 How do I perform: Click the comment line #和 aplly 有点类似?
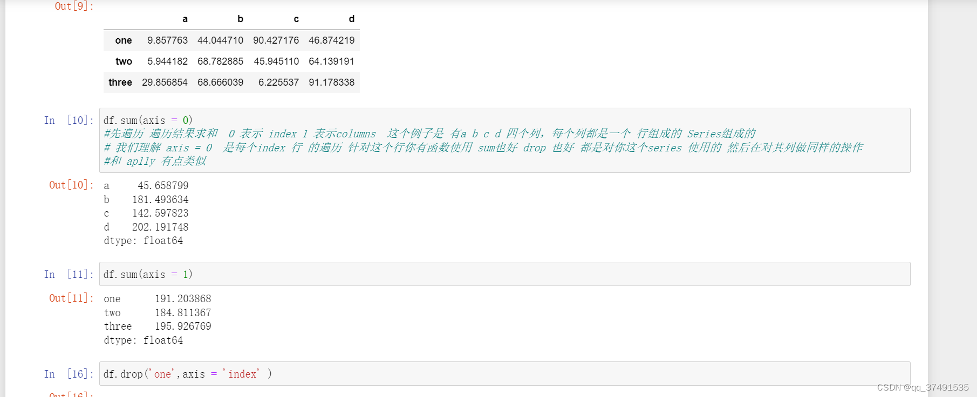(155, 161)
